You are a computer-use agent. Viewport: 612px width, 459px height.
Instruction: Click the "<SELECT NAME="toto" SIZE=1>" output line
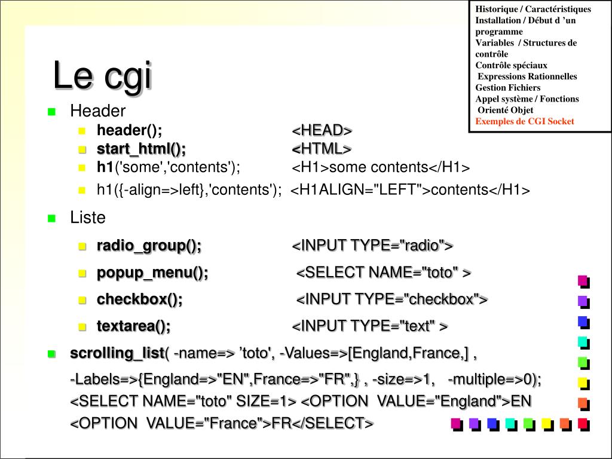pos(301,401)
